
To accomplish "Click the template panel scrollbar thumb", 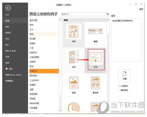I will pos(108,28).
